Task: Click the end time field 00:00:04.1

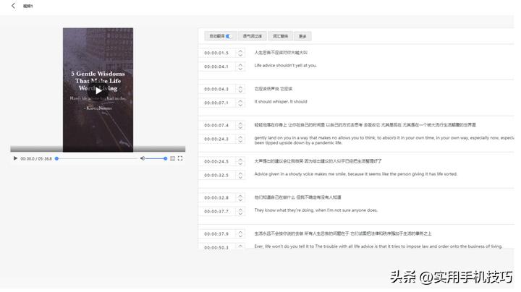Action: (x=218, y=66)
